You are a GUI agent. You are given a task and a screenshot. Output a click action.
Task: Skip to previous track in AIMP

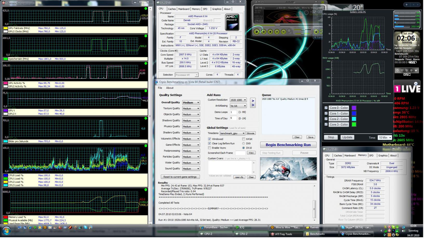coord(277,32)
